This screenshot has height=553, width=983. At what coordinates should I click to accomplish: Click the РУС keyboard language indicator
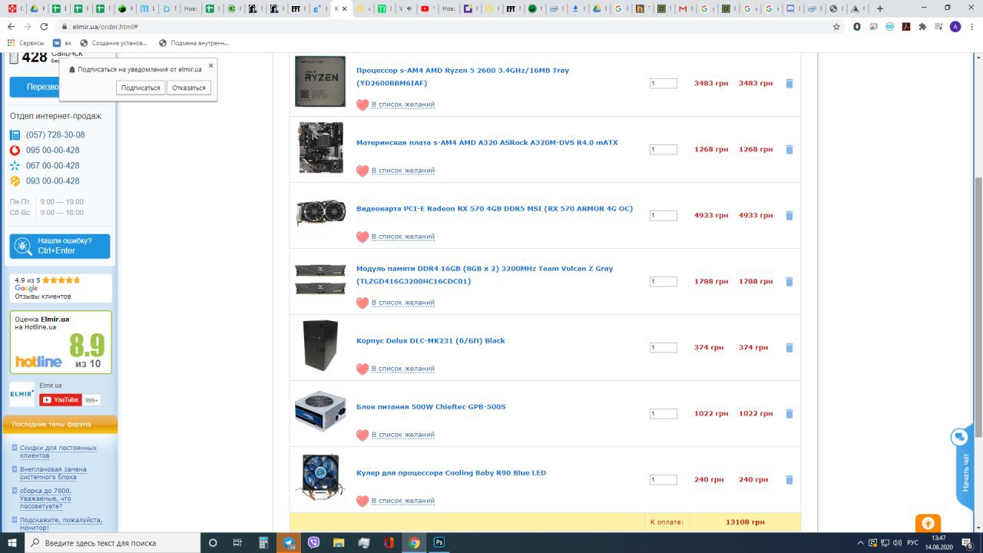912,542
